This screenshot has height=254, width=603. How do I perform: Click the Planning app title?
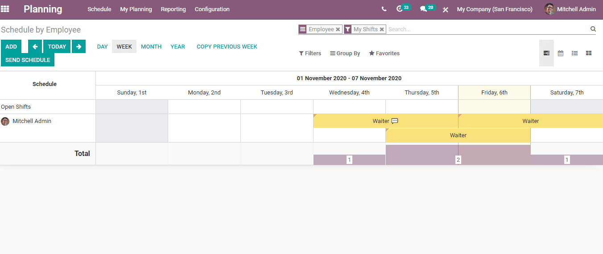click(x=43, y=9)
